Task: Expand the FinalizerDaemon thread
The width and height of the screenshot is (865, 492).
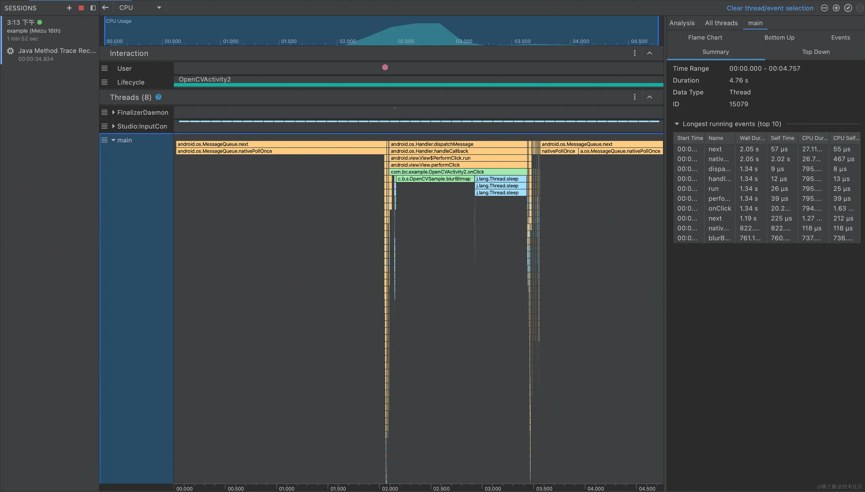Action: (x=113, y=112)
